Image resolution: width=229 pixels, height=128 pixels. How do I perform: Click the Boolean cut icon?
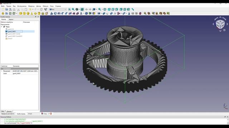pos(108,14)
